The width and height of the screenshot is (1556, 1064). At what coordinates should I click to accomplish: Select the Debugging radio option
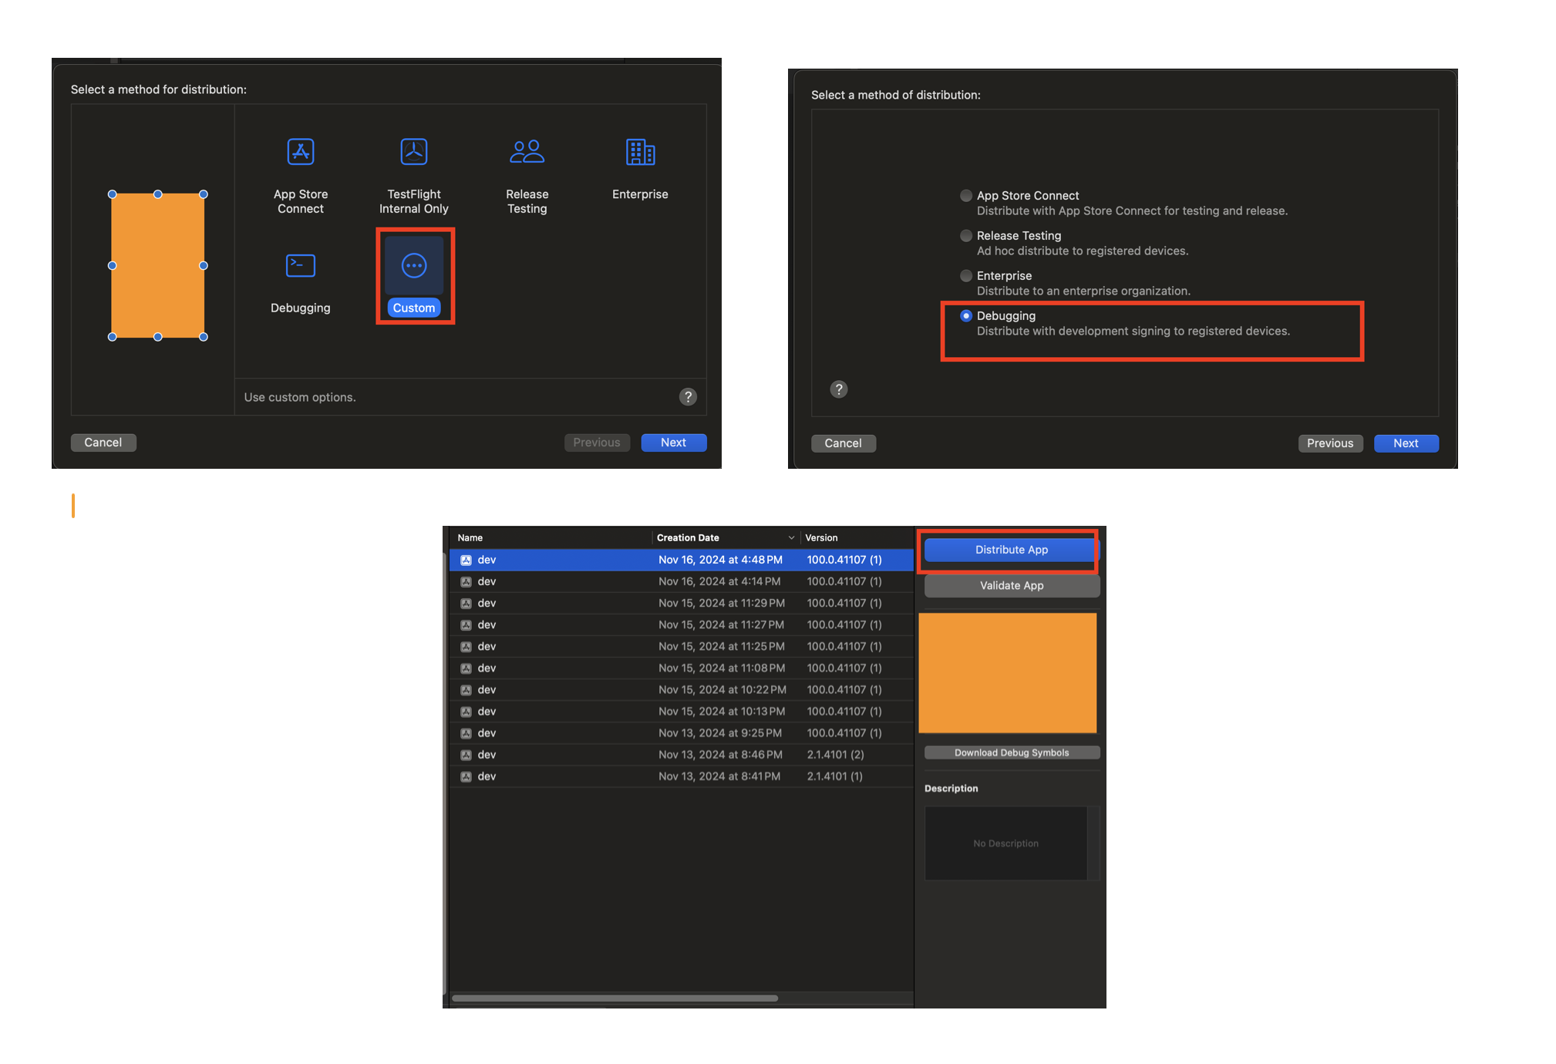tap(965, 316)
